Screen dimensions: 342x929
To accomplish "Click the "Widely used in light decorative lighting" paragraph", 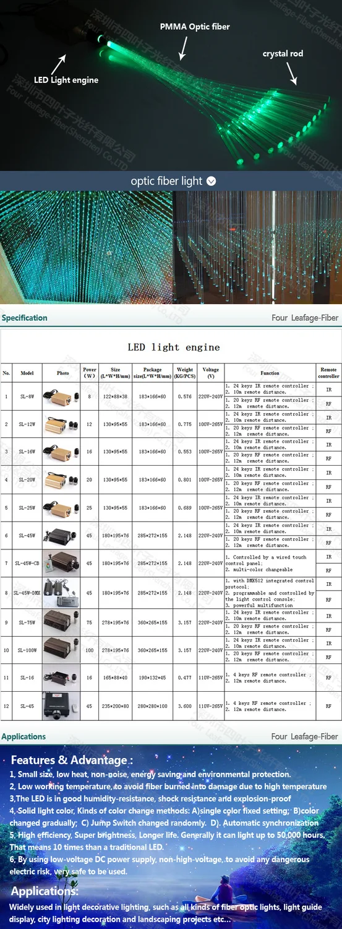I will (x=166, y=913).
